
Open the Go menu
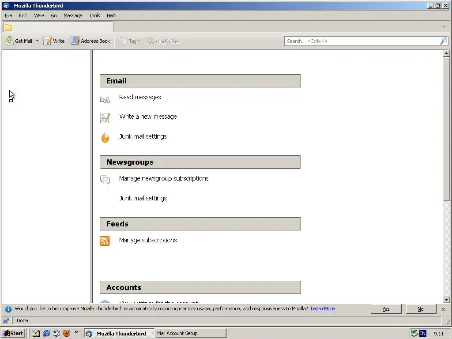pyautogui.click(x=53, y=15)
